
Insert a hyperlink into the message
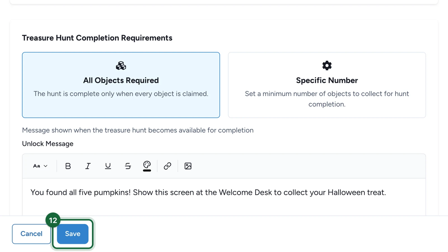[167, 166]
